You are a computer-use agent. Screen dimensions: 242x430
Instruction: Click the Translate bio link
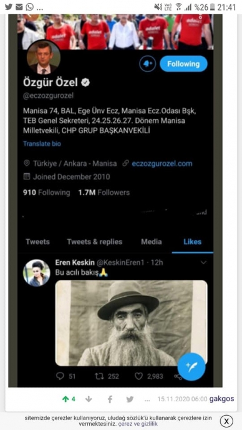tap(42, 144)
